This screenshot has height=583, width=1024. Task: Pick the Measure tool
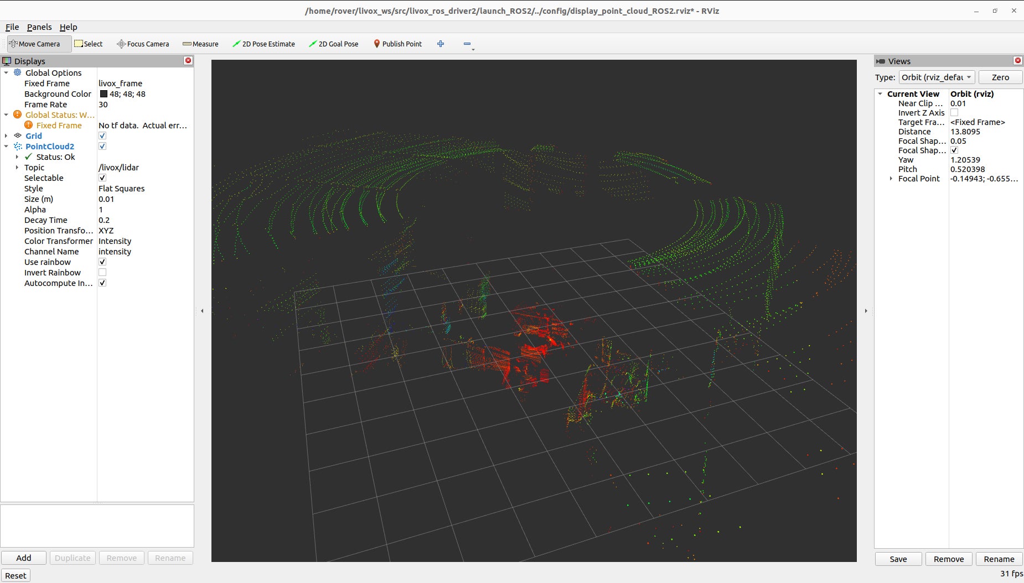(x=200, y=44)
